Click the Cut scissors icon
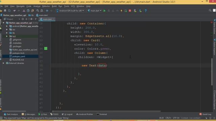This screenshot has width=216, height=121. [24, 11]
